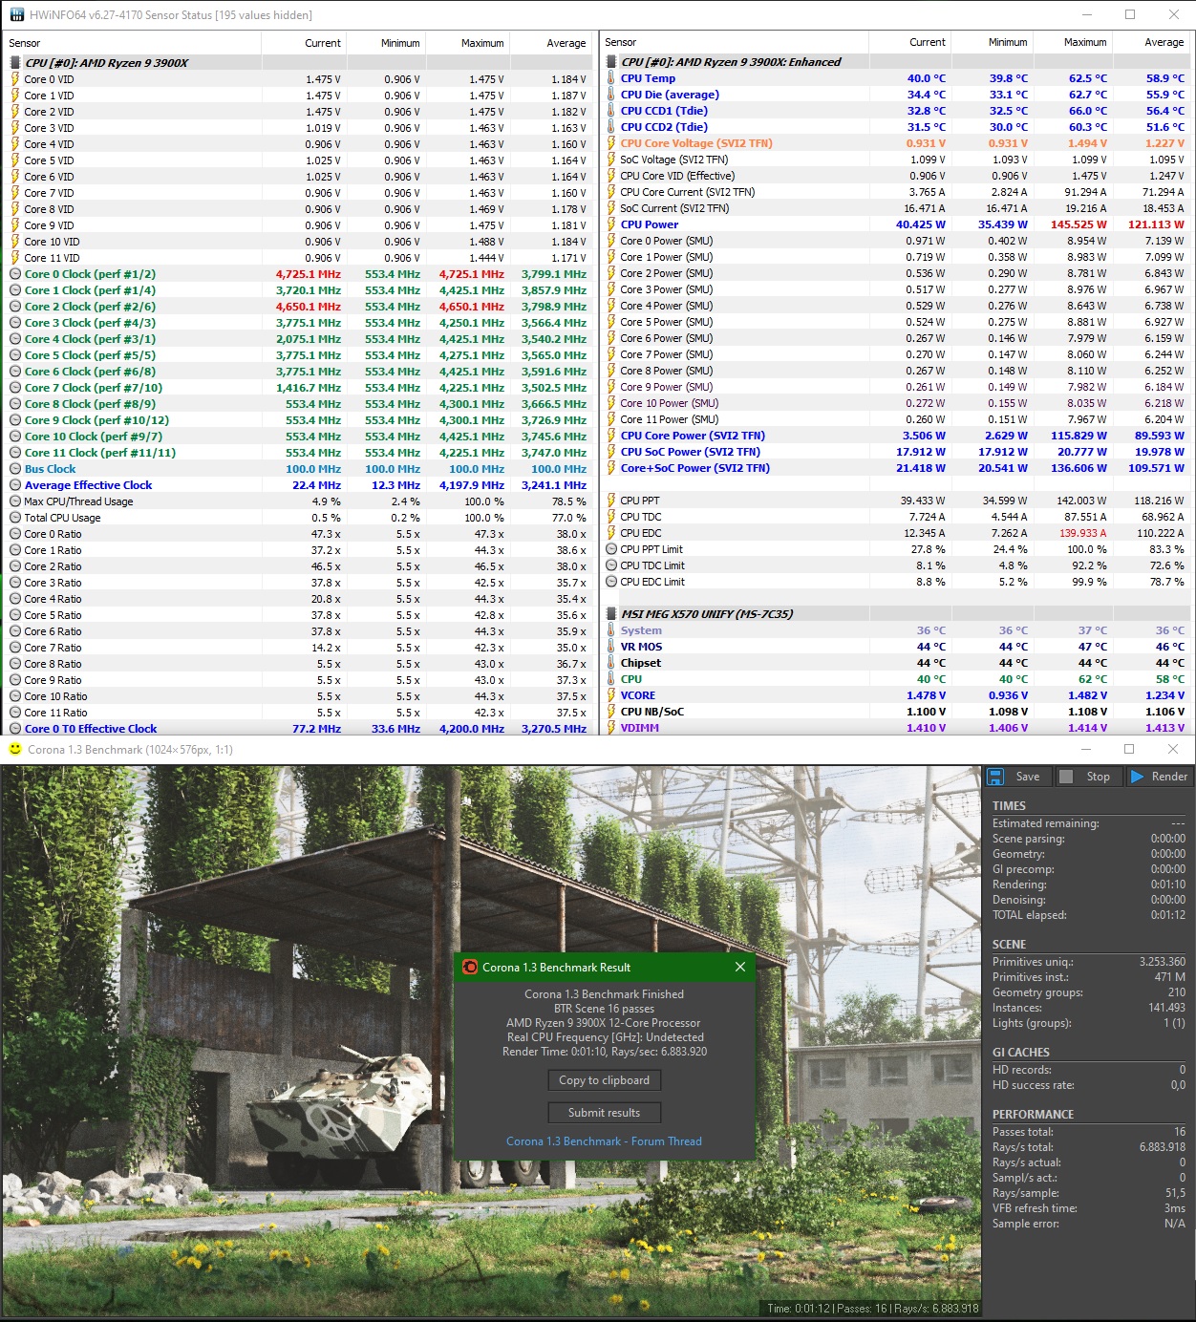Select the Core 11 VID row
1196x1322 pixels.
[298, 258]
